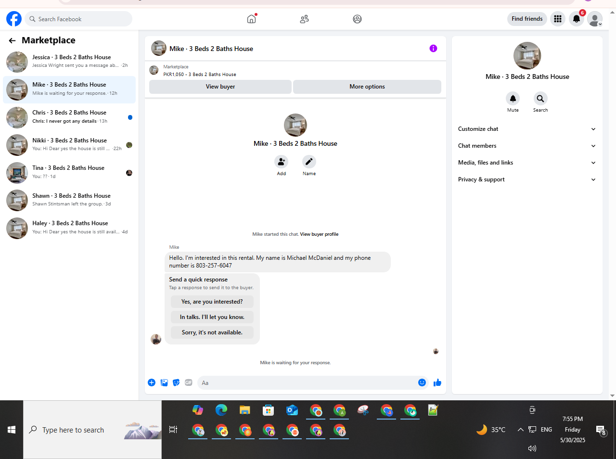This screenshot has height=459, width=616.
Task: Send quick reply Sorry, it's not available.
Action: [x=212, y=332]
